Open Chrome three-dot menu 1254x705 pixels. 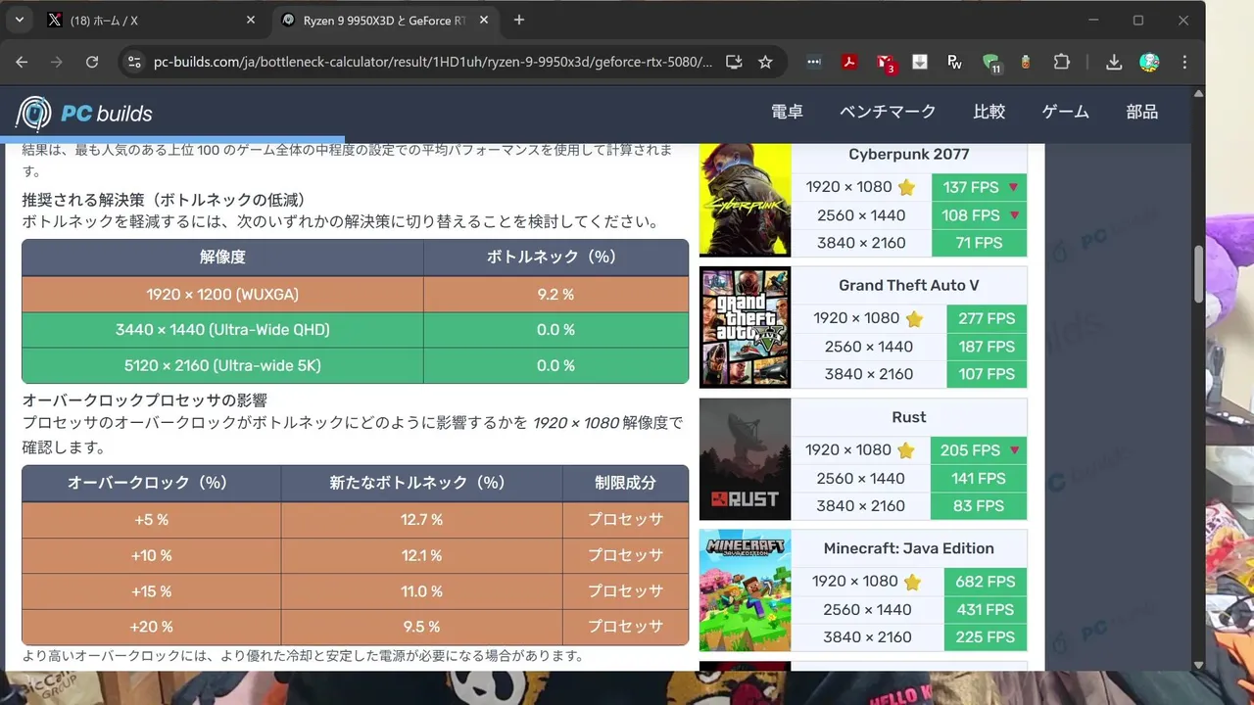[x=1184, y=62]
